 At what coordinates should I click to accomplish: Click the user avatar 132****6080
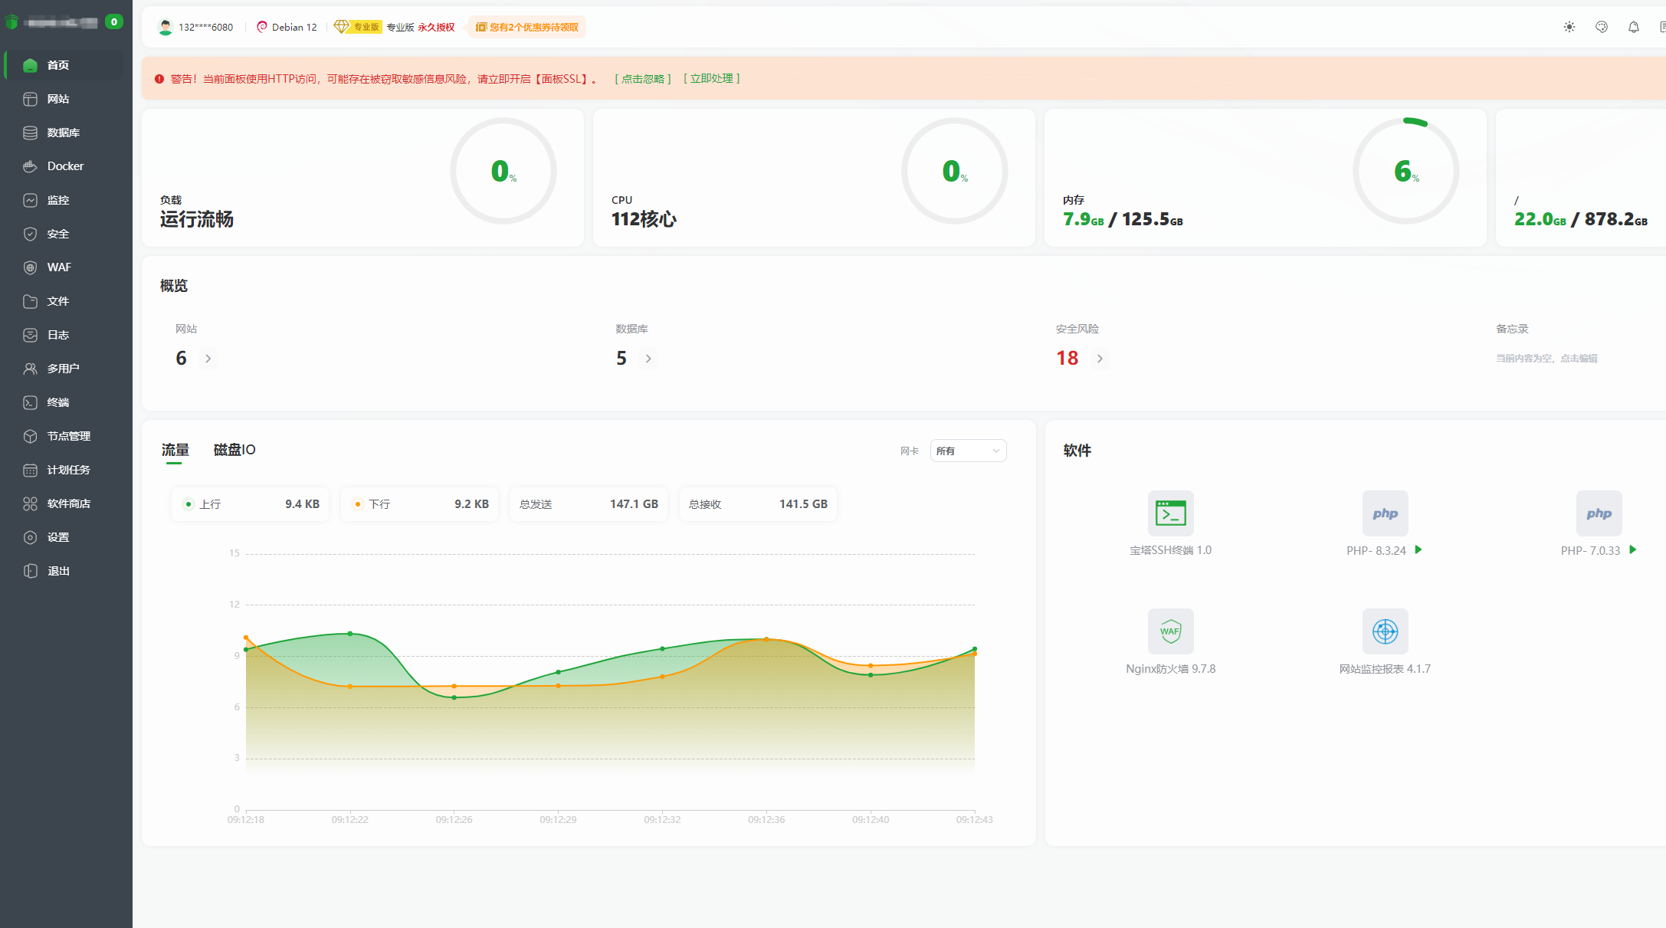pyautogui.click(x=165, y=27)
